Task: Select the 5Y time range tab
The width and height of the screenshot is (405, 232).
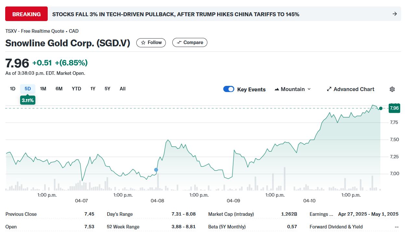Action: pos(107,89)
